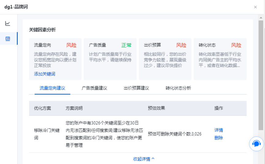Image resolution: width=265 pixels, height=164 pixels.
Task: Open the 出价预算建议 tab
Action: (136, 88)
